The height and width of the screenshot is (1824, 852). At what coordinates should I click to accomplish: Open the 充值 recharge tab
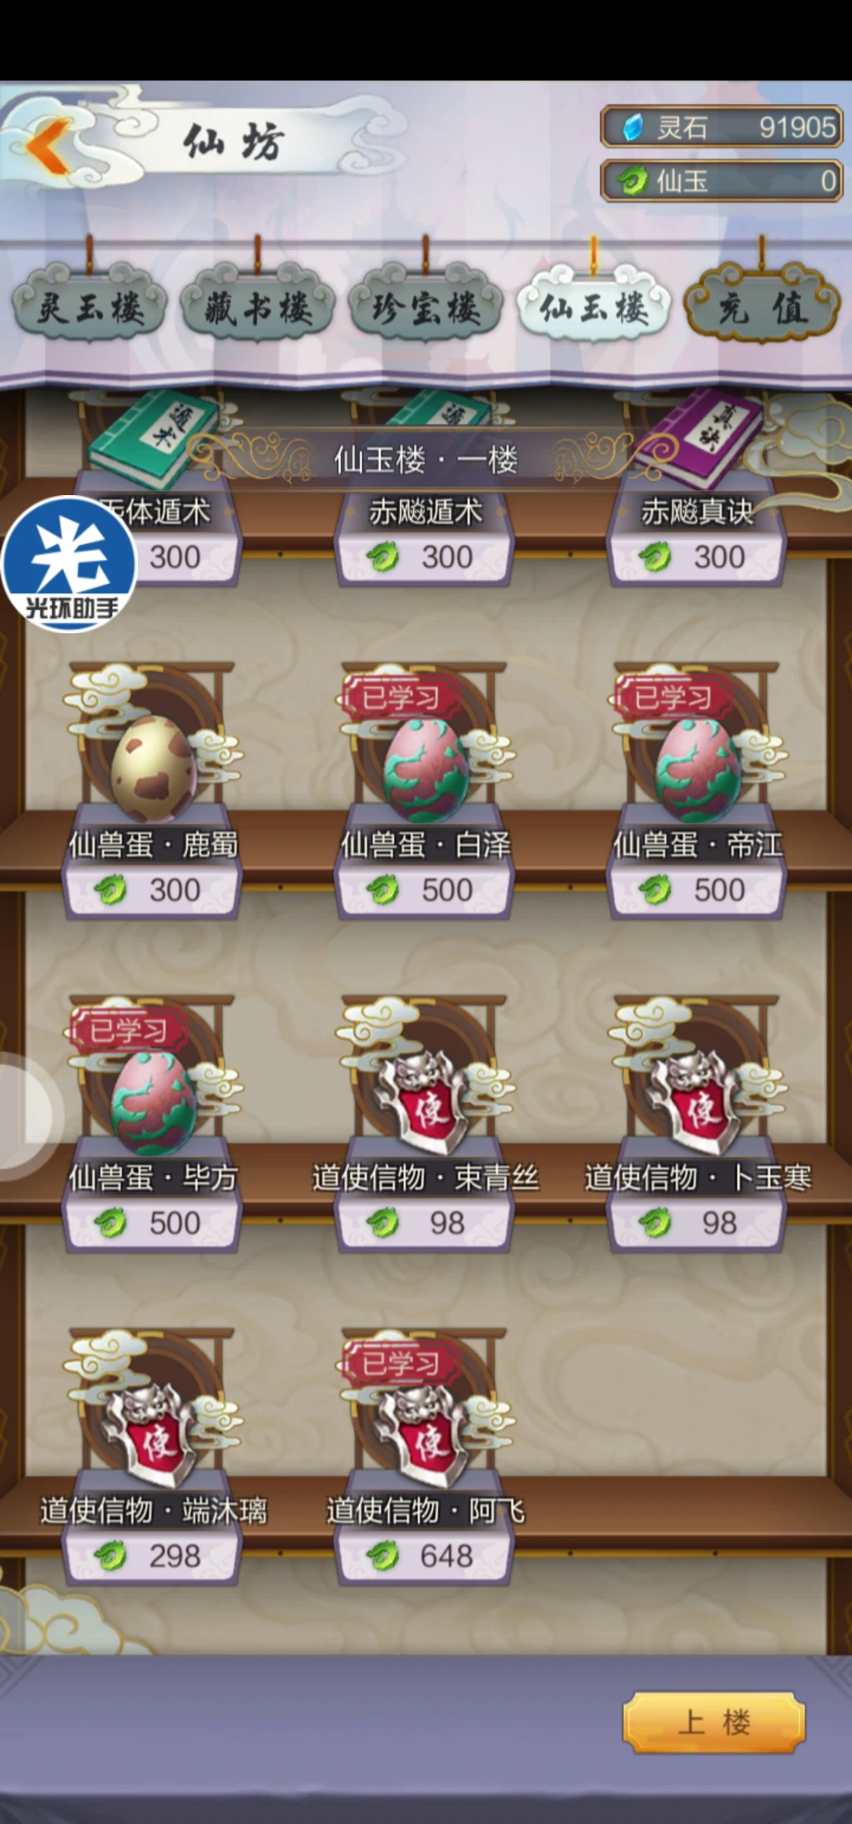(x=762, y=306)
